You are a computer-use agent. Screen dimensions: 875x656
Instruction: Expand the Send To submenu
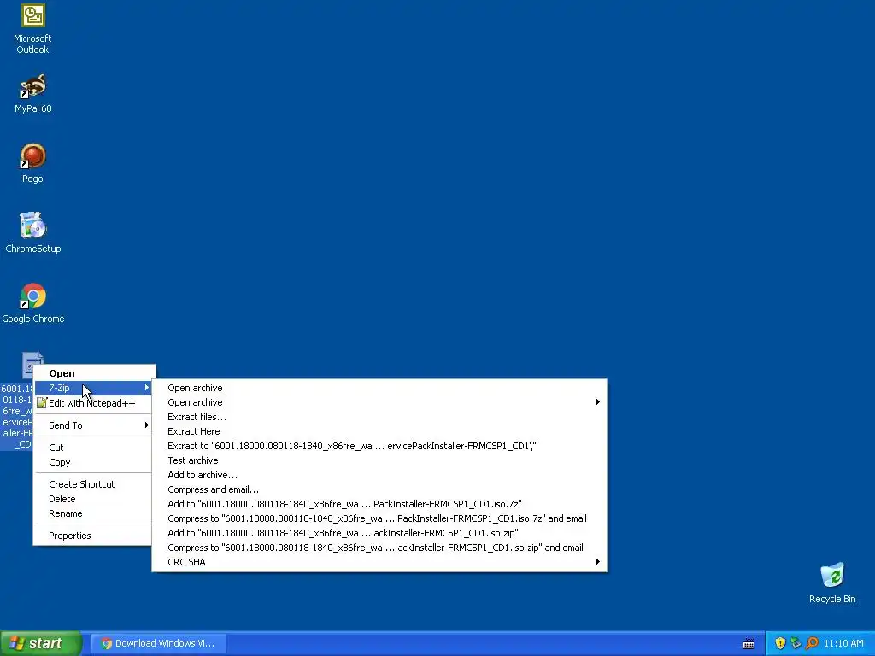pos(93,425)
